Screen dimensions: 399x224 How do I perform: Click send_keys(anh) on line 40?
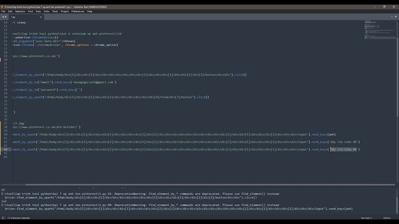tap(324, 134)
